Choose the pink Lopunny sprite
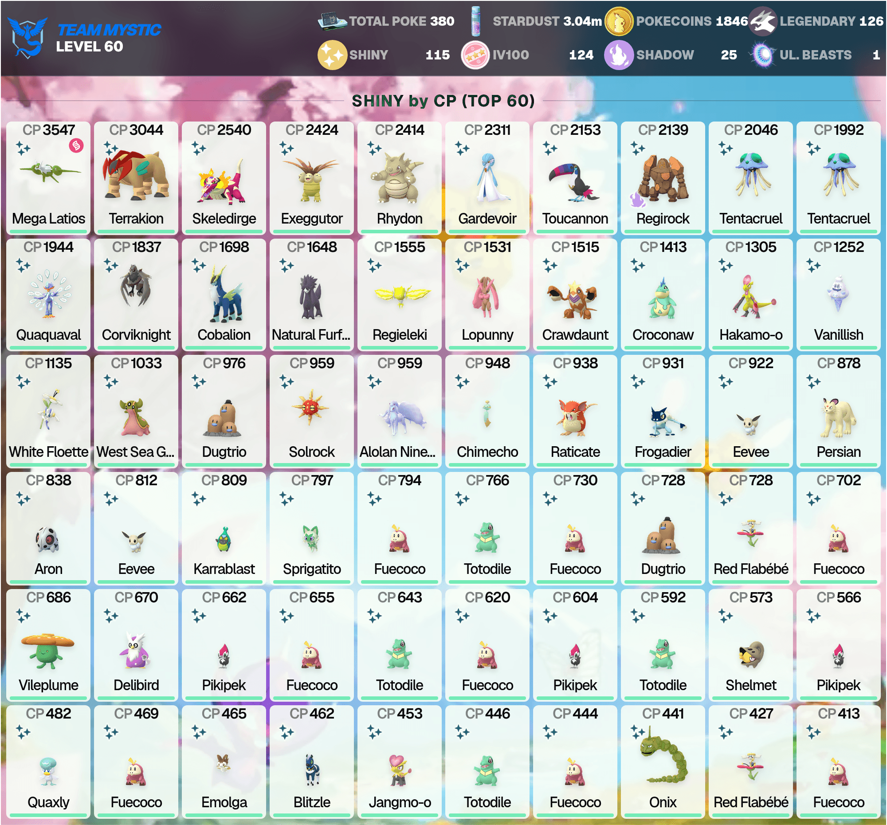This screenshot has width=887, height=825. pyautogui.click(x=487, y=297)
